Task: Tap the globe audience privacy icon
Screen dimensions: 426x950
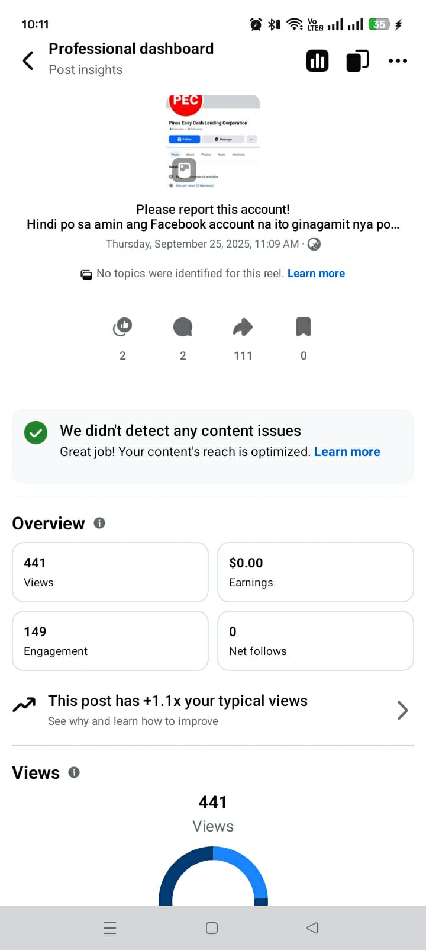Action: 314,244
